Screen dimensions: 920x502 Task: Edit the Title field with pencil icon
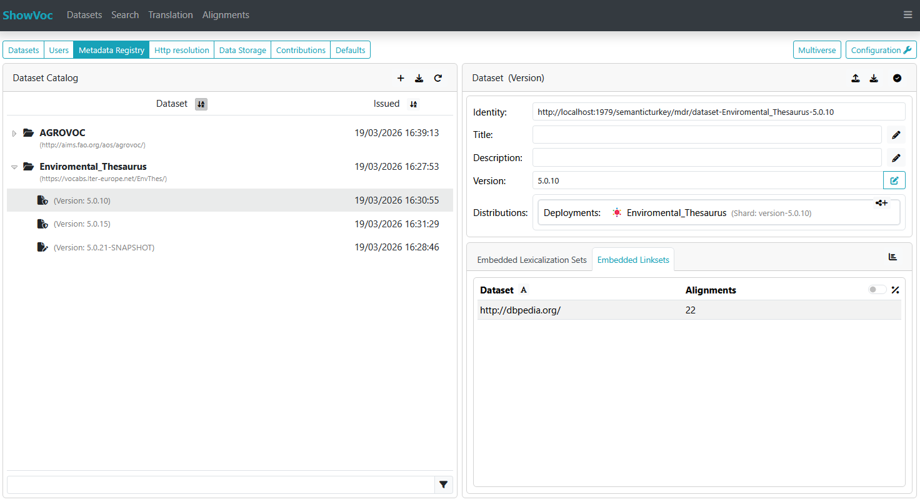pos(896,135)
